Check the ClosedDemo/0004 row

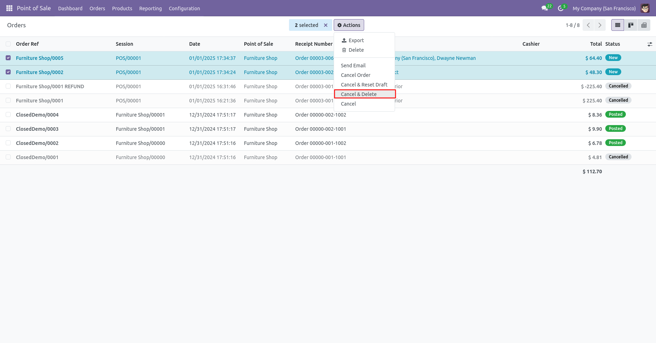8,114
